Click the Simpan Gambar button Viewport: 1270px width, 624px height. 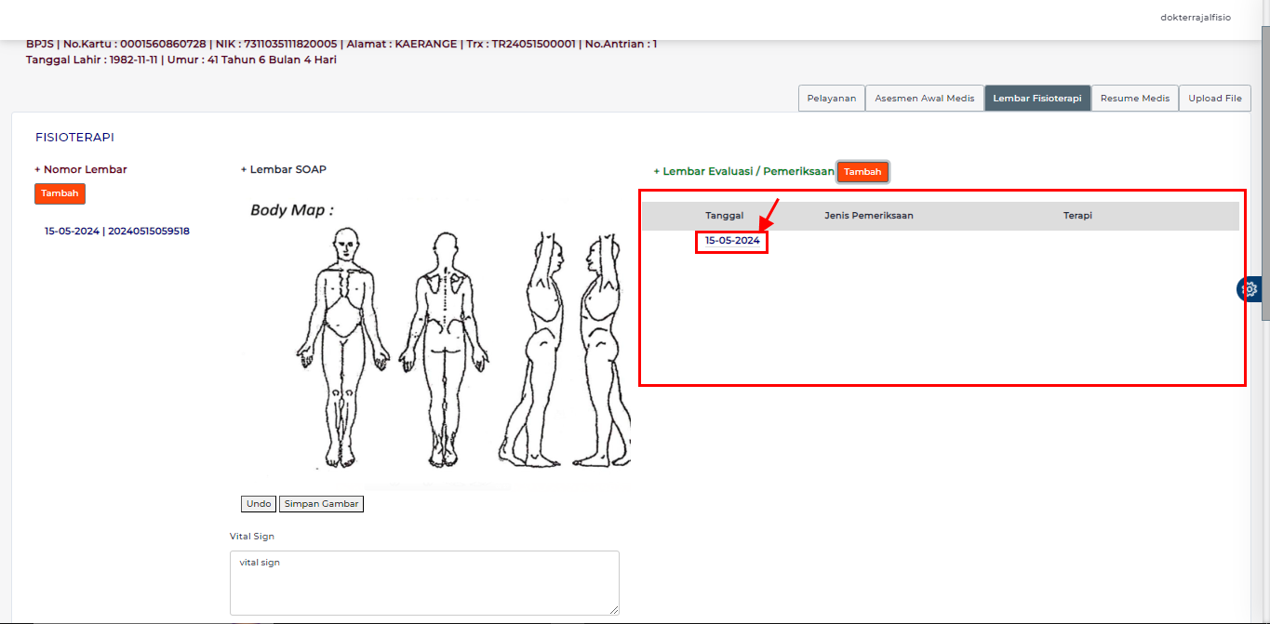tap(321, 503)
